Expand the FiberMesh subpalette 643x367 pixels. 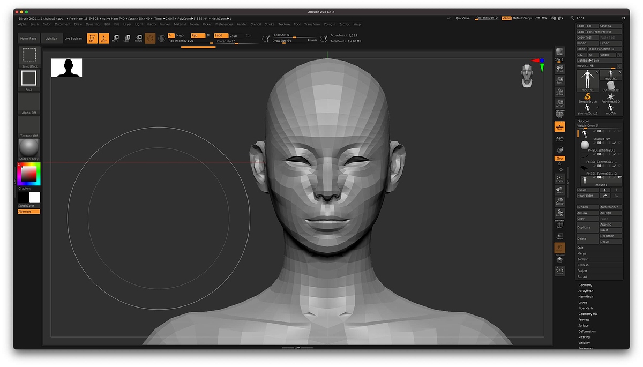click(x=586, y=308)
